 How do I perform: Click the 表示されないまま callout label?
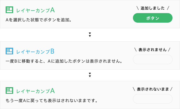[x=152, y=89]
